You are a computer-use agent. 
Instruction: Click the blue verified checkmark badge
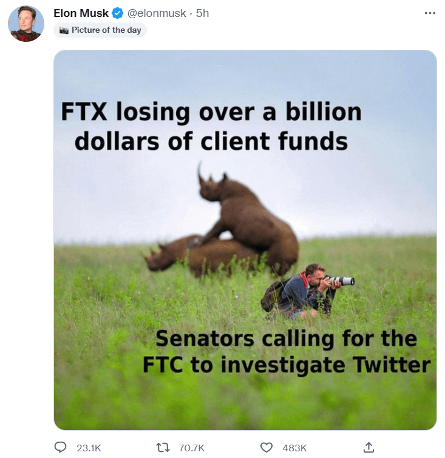tap(118, 13)
